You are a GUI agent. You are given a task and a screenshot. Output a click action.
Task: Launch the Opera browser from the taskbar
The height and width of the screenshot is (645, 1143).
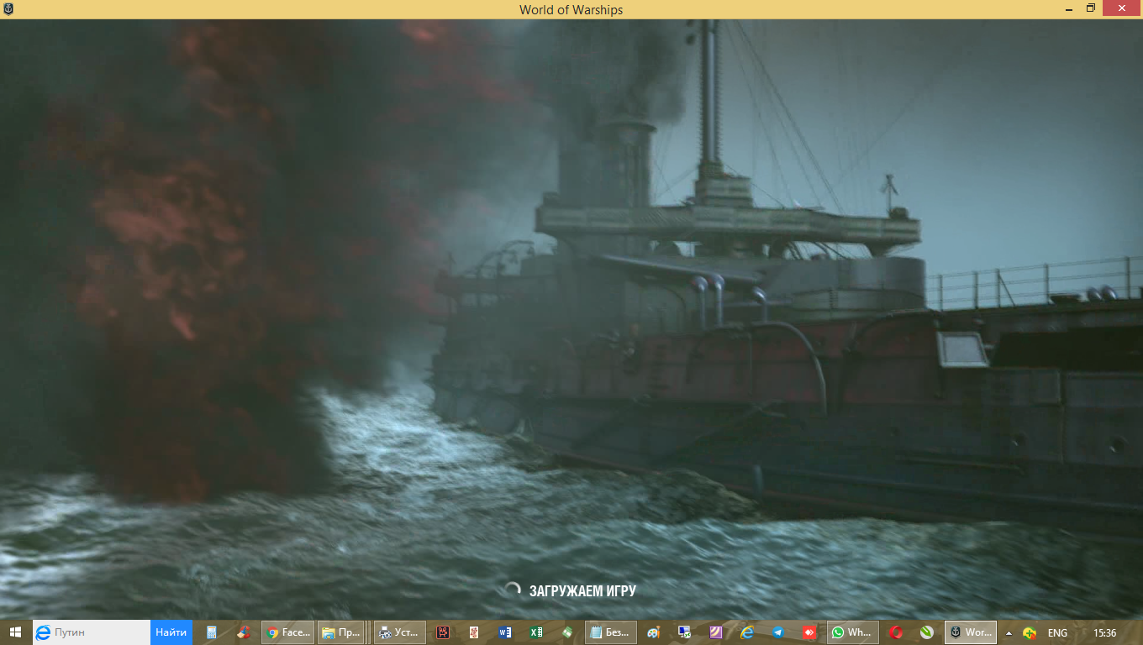pos(896,632)
